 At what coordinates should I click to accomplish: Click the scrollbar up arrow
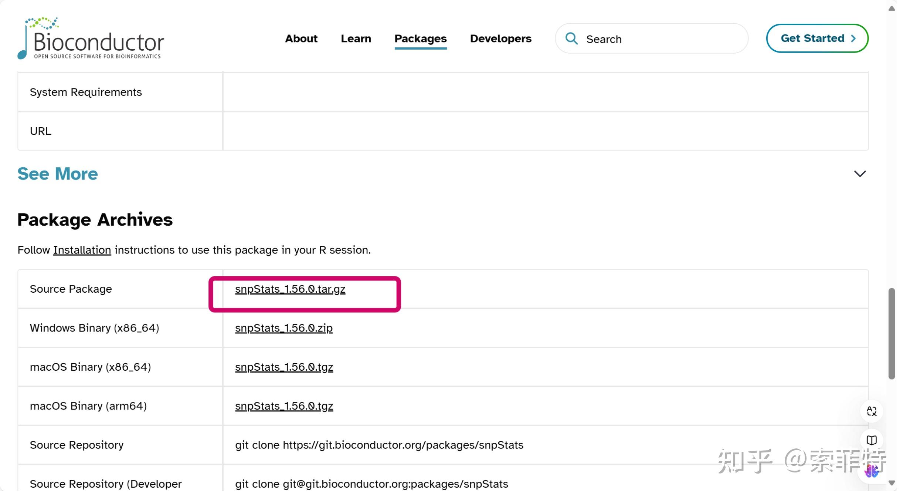[x=891, y=9]
